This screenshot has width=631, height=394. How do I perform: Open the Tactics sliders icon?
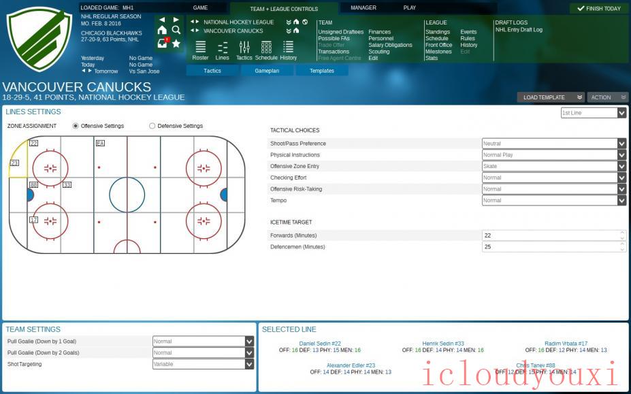point(244,51)
